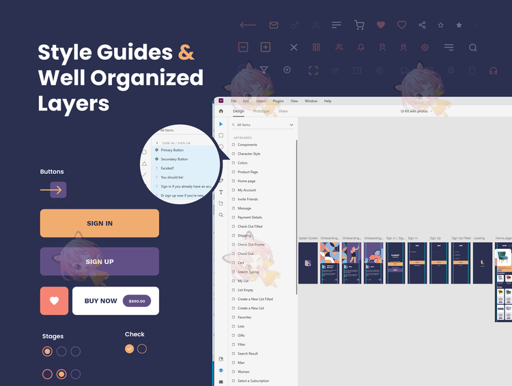Click the mail envelope icon
This screenshot has height=386, width=512.
click(x=274, y=25)
